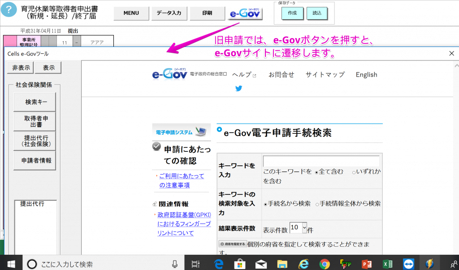
Task: Open the 政府認証基盤(GPKI) fingerprint link
Action: 184,224
